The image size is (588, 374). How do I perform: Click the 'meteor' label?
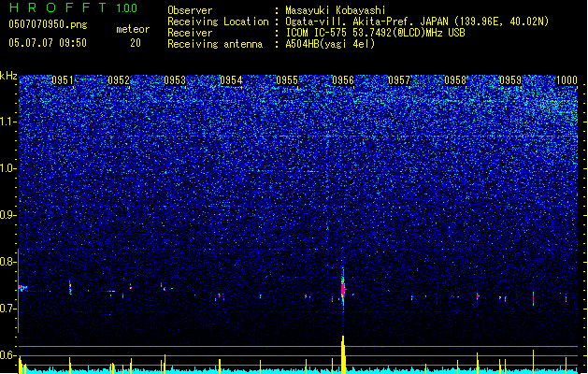(133, 29)
